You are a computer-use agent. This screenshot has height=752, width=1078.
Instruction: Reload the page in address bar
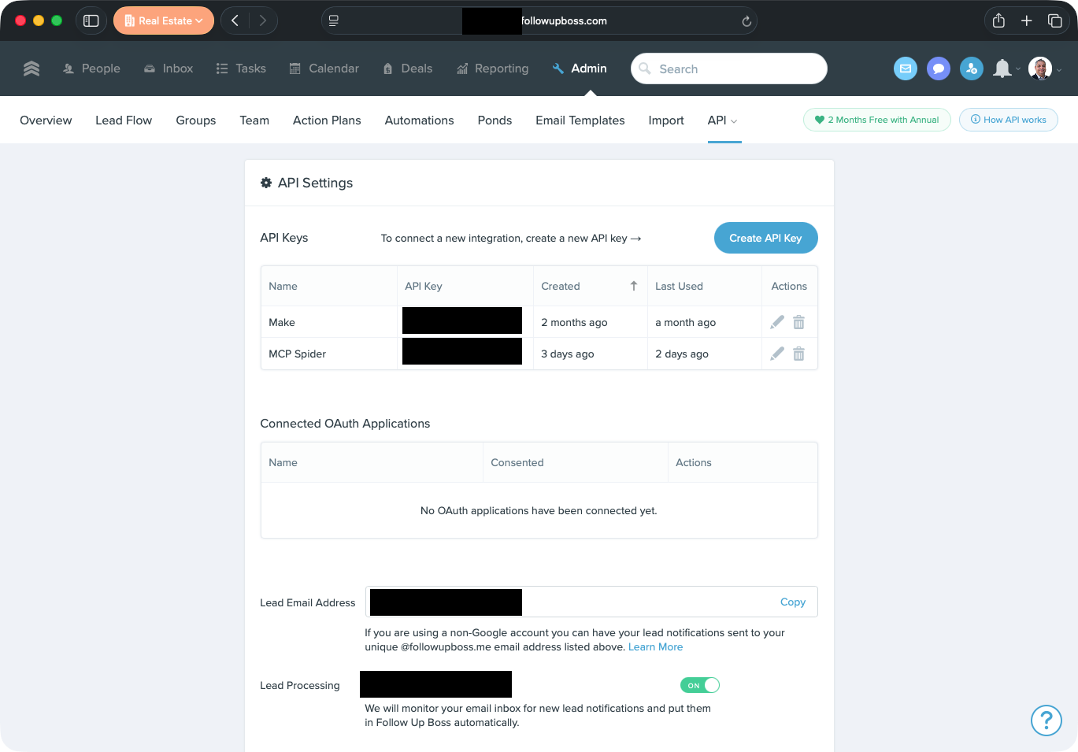(746, 21)
